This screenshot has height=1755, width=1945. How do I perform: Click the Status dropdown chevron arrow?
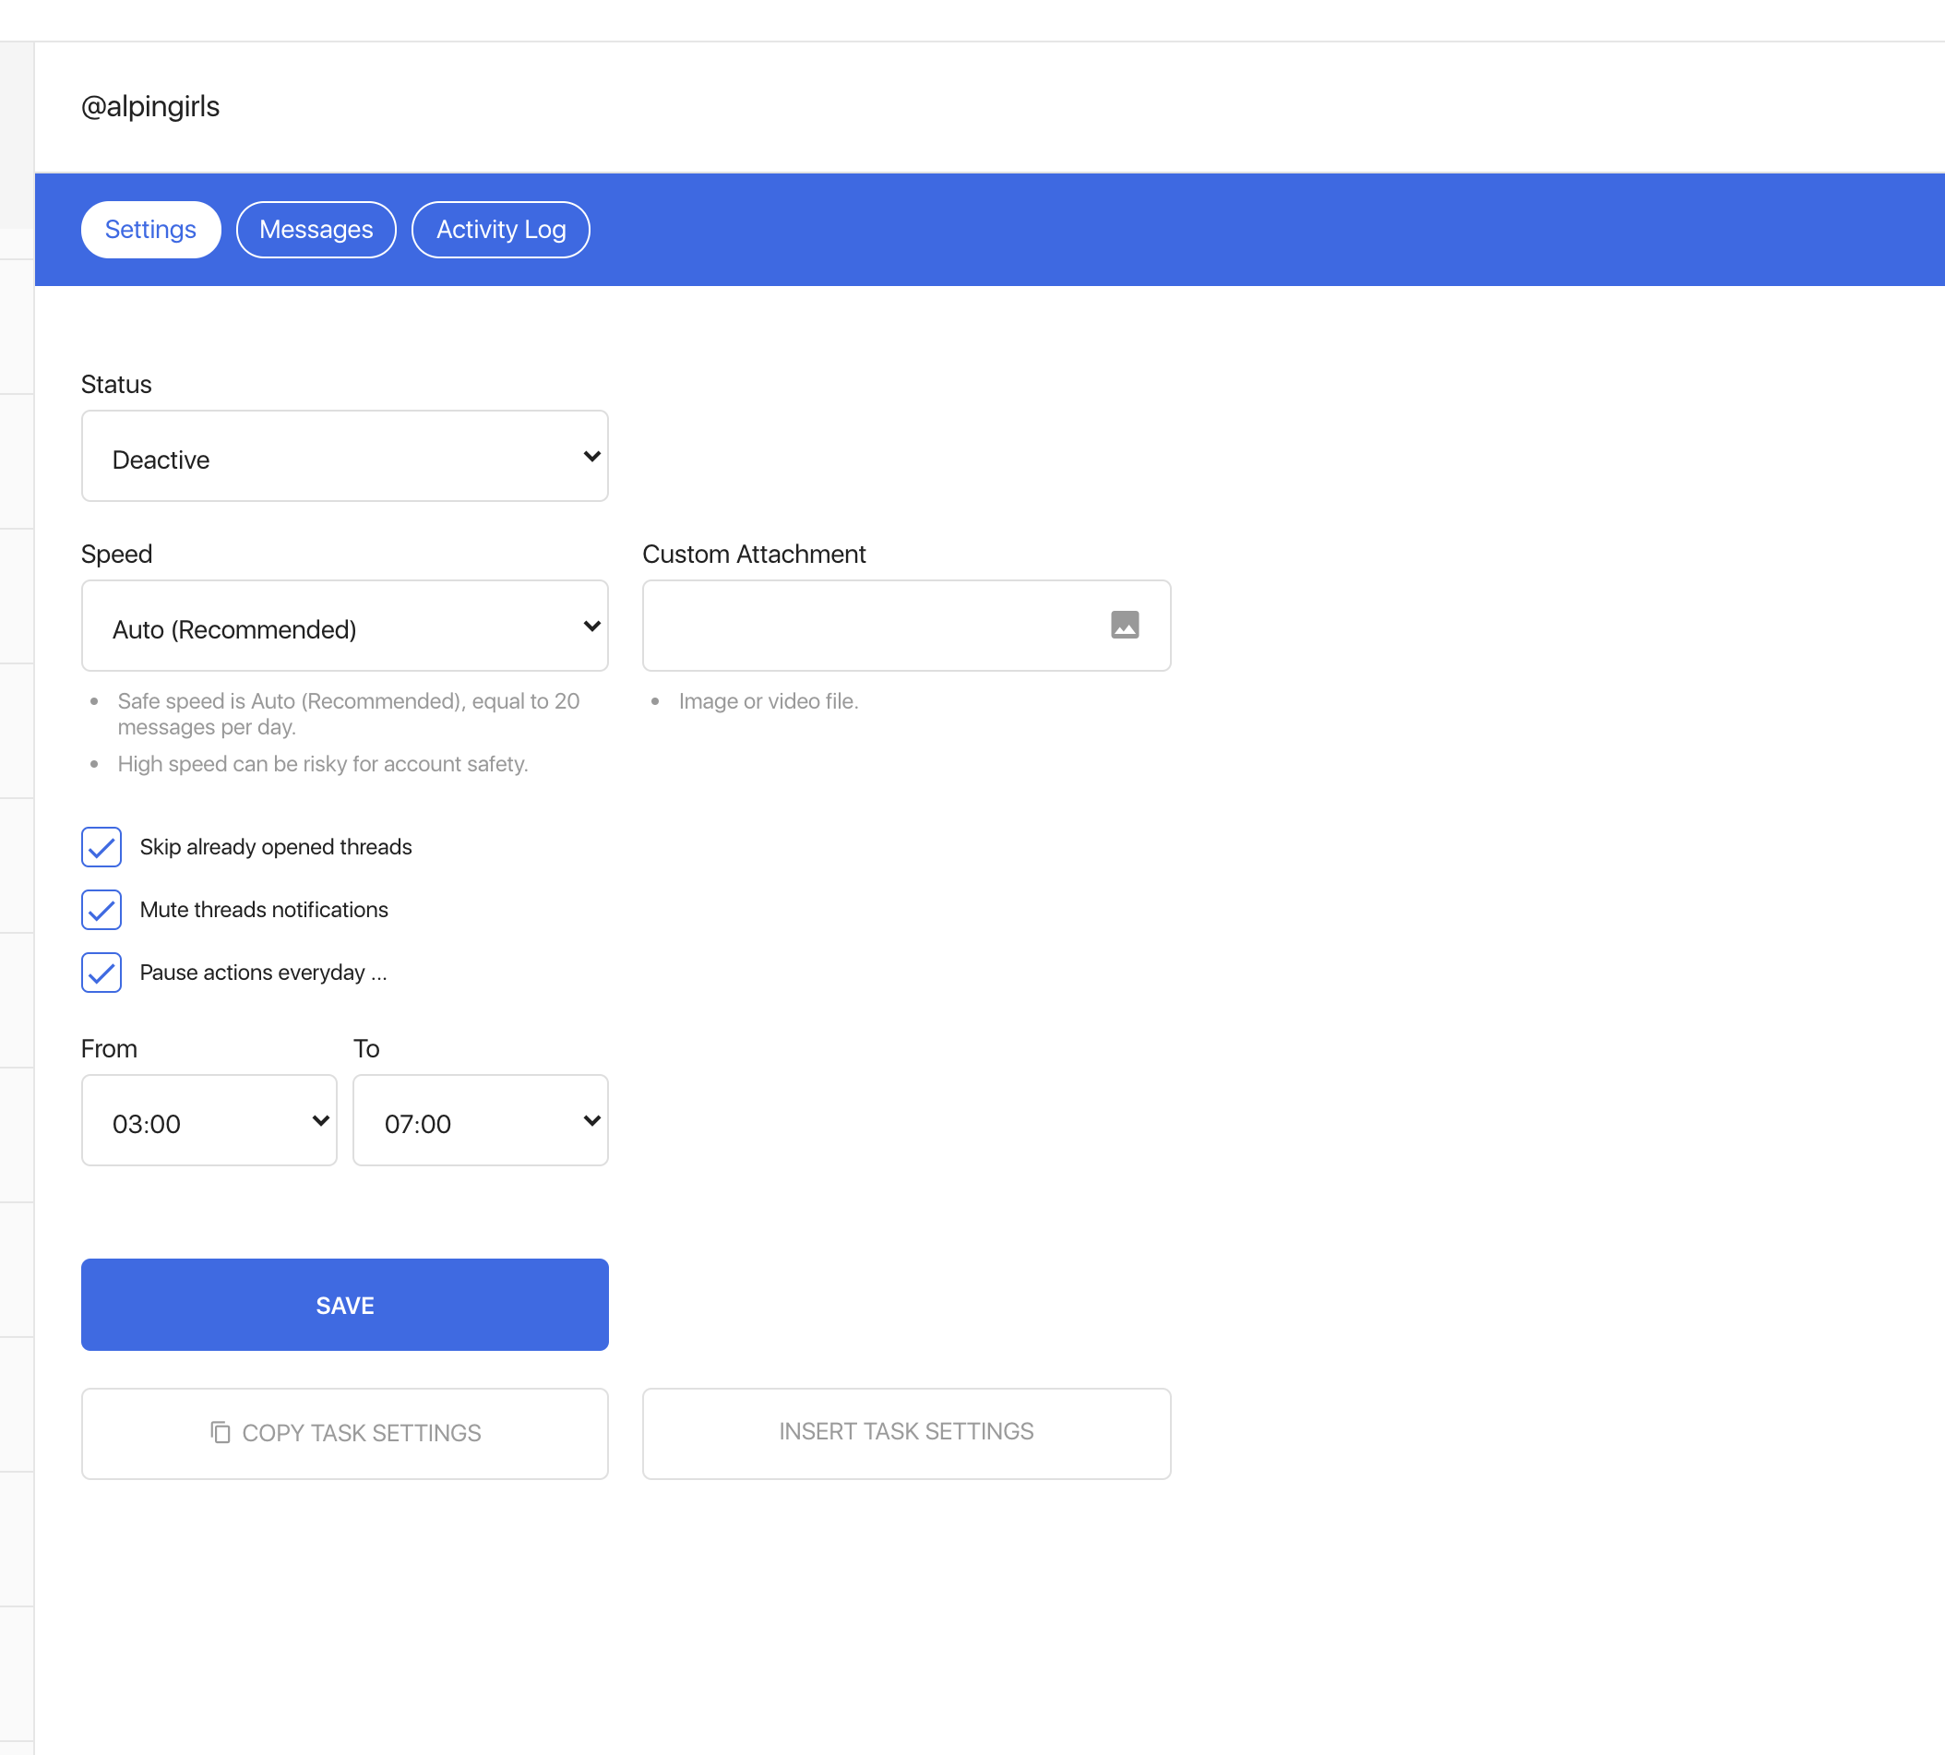[592, 456]
